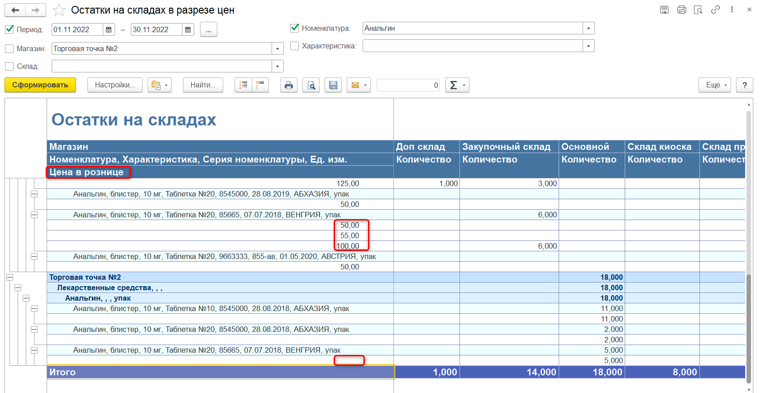Uncheck the Период checkbox
This screenshot has width=761, height=393.
[10, 29]
